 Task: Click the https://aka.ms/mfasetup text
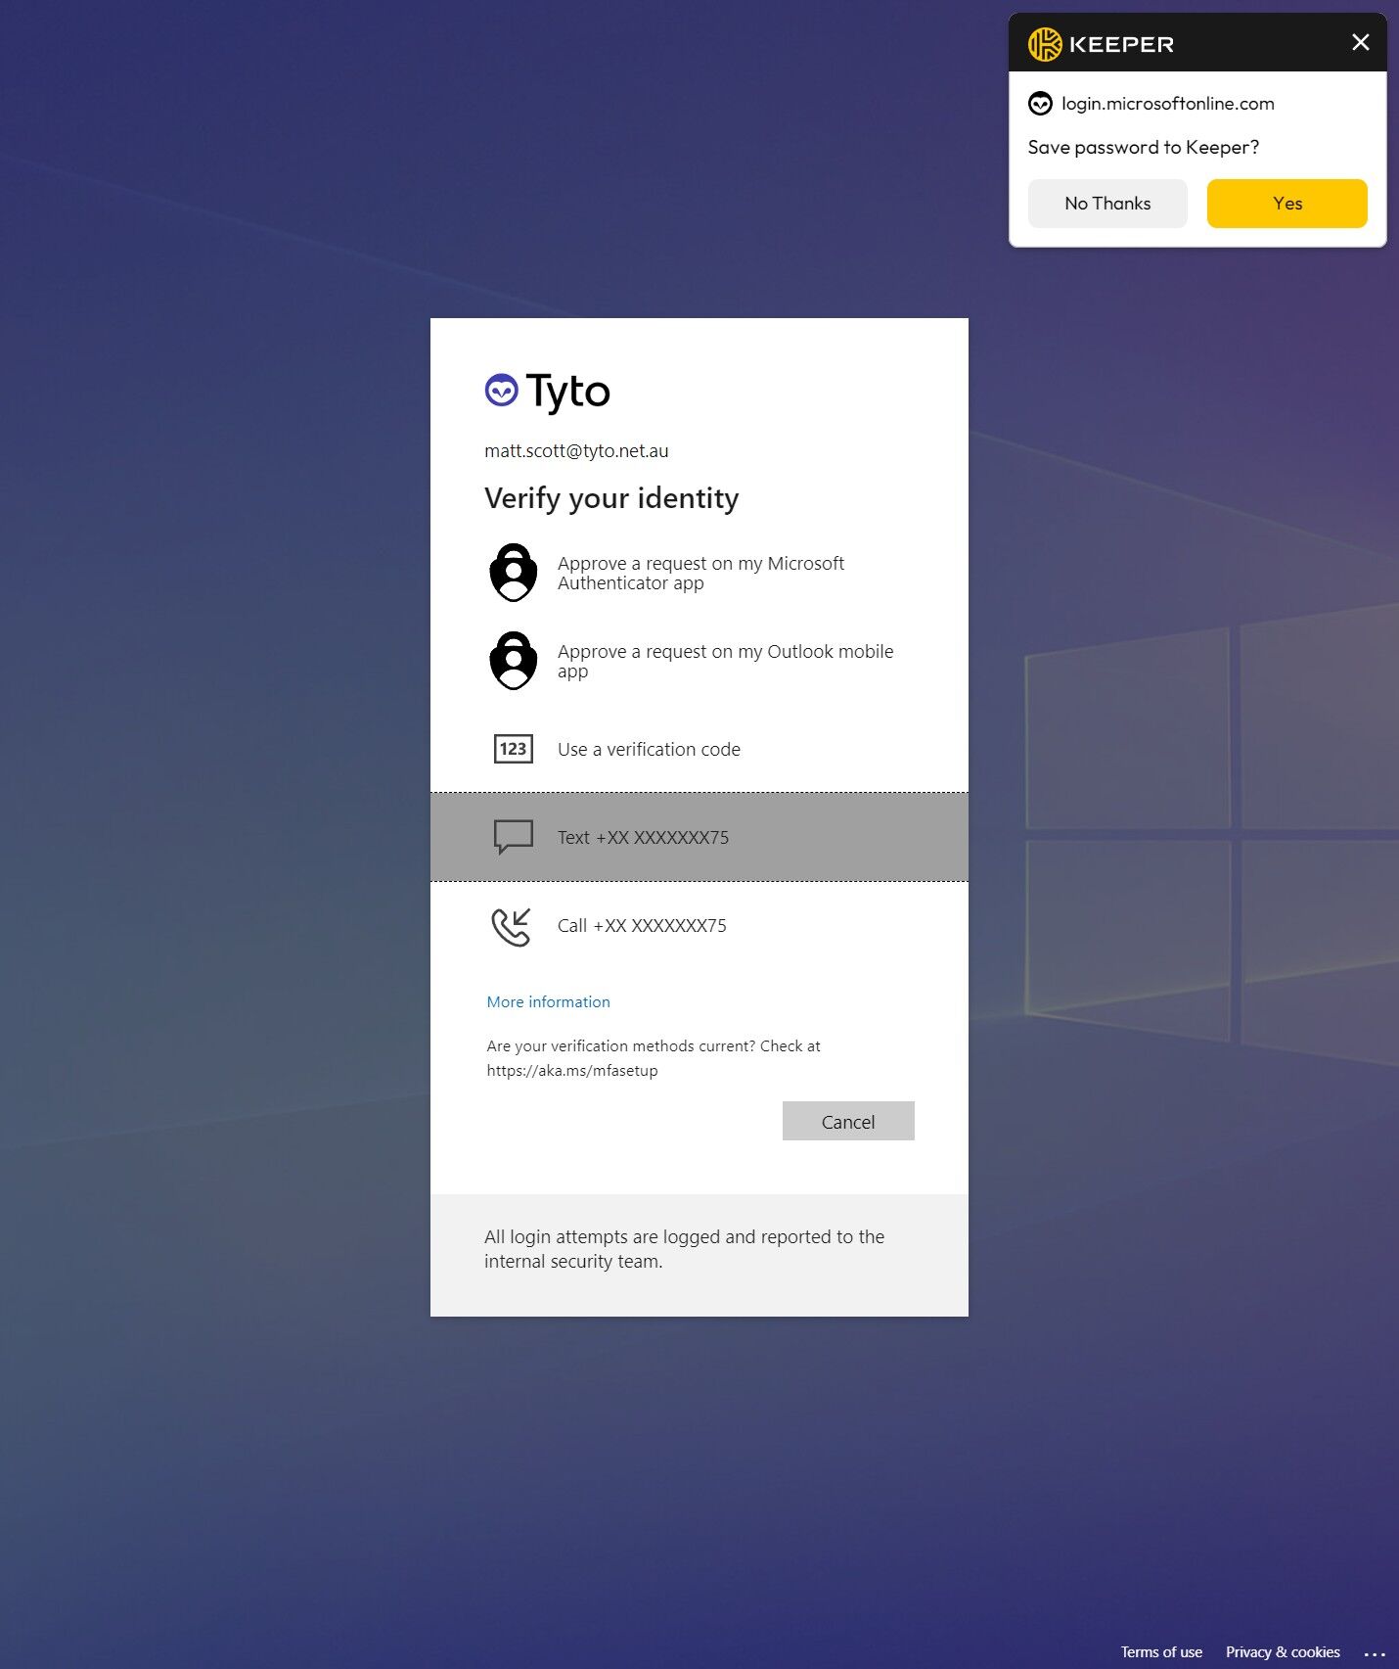click(x=572, y=1070)
